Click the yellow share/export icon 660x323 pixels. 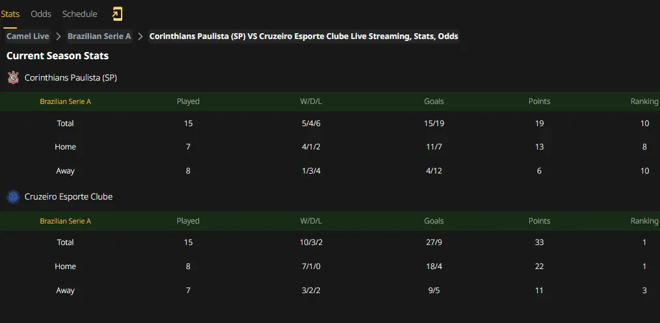click(x=117, y=14)
